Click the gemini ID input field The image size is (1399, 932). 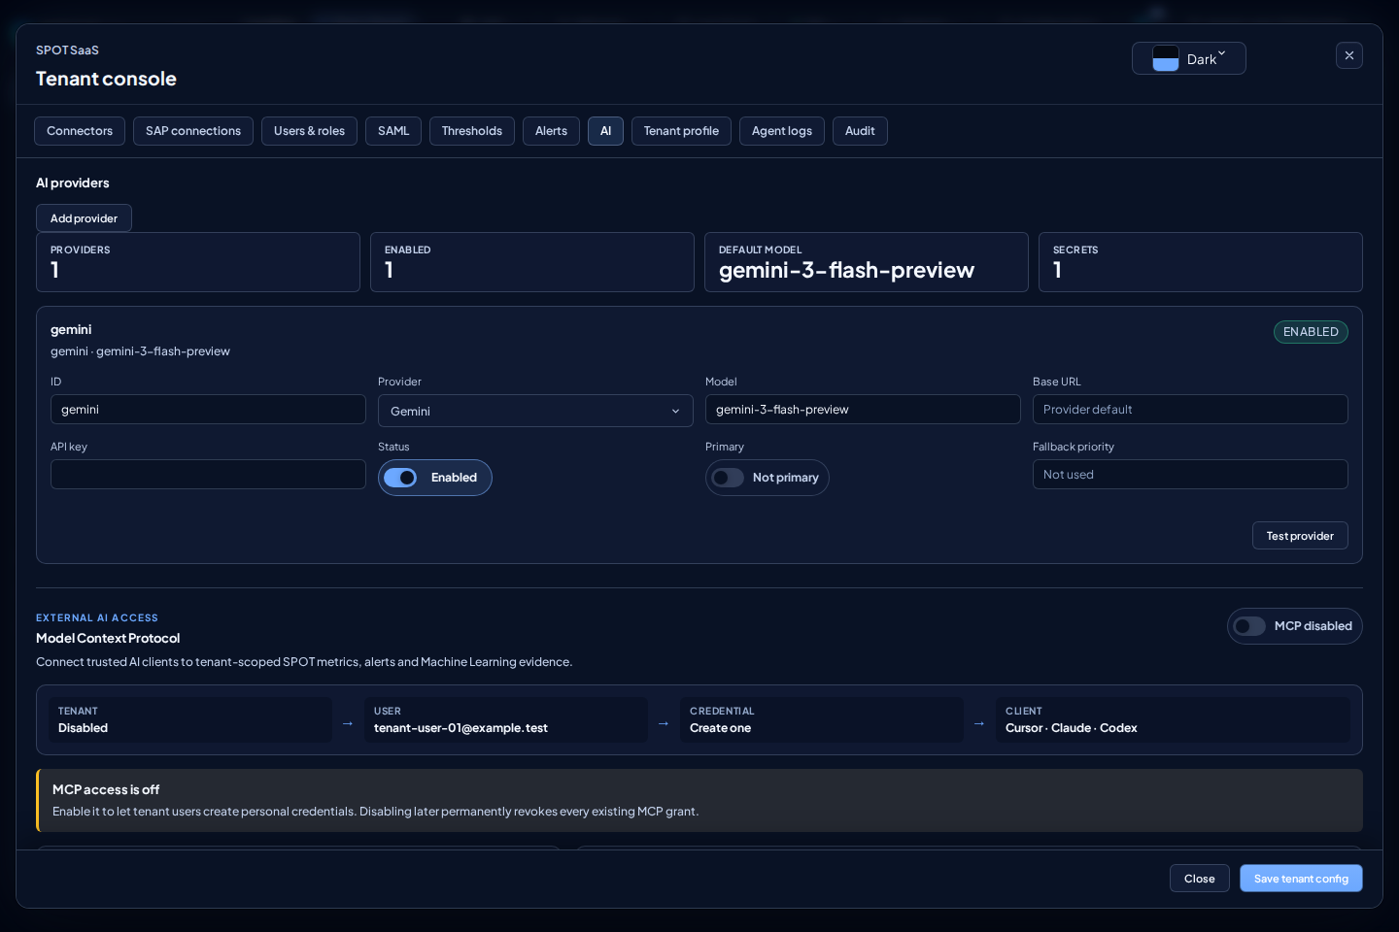tap(208, 410)
